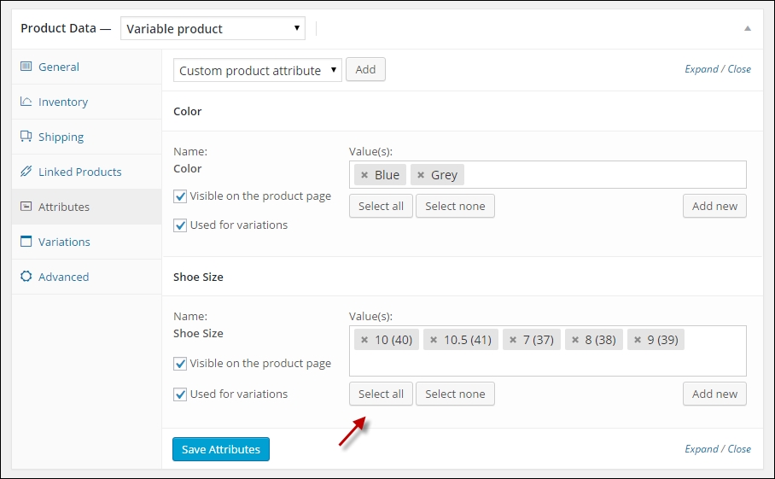Collapse the Product Data panel triangle
775x479 pixels.
coord(748,29)
